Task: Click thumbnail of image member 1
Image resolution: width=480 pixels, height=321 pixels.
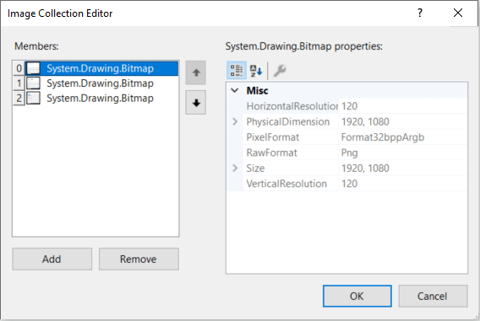Action: [x=33, y=83]
